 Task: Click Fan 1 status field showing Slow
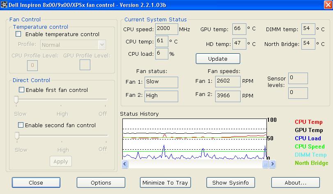tap(161, 82)
